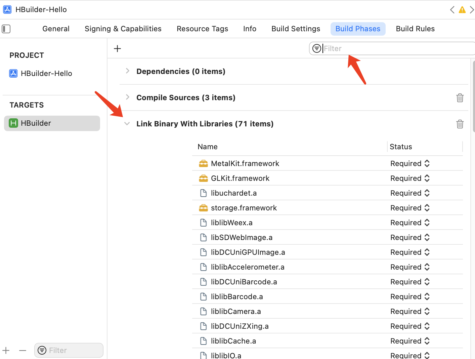Select the libDCUniZXing.a row
The height and width of the screenshot is (359, 475).
(328, 326)
